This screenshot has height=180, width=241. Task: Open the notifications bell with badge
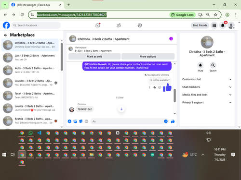point(223,25)
